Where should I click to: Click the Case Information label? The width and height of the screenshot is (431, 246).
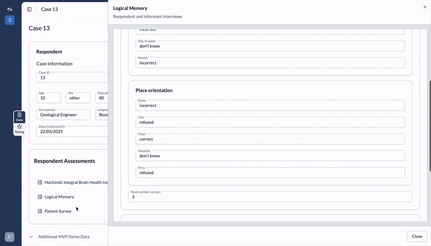(54, 64)
